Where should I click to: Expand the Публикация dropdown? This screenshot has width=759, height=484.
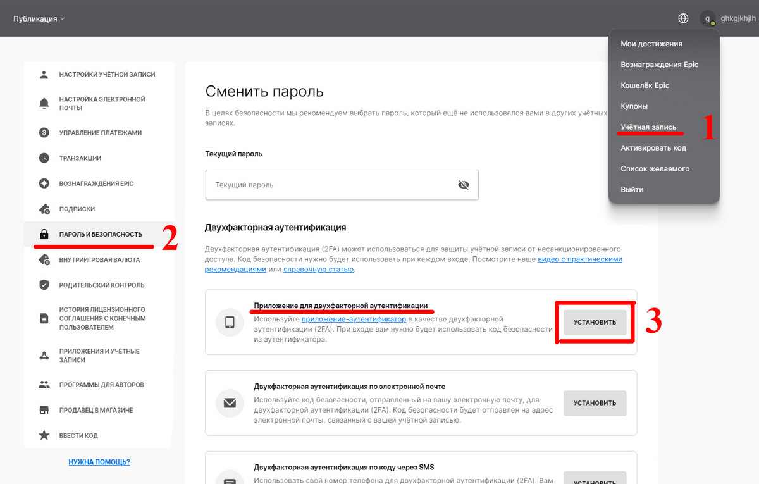(39, 18)
